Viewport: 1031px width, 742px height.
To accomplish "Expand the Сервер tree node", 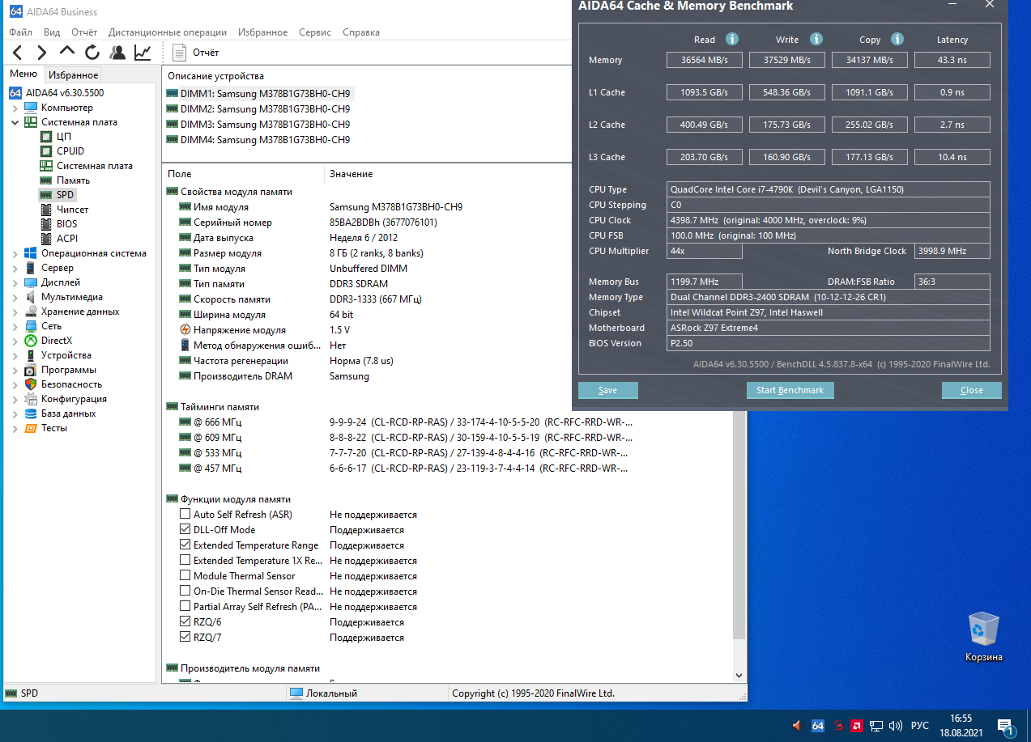I will tap(15, 268).
